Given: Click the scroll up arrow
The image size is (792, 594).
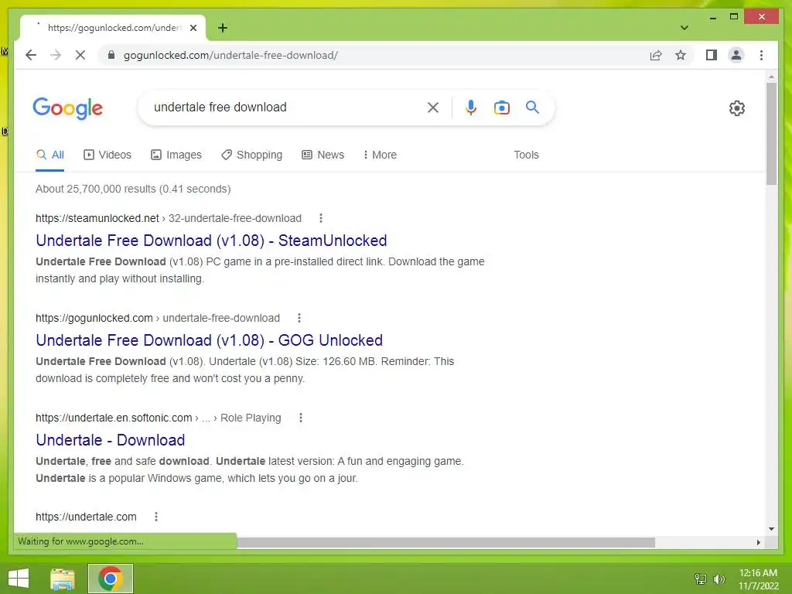Looking at the screenshot, I should pyautogui.click(x=771, y=77).
